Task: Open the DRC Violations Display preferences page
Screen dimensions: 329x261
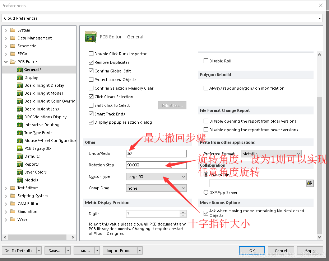Action: point(46,117)
